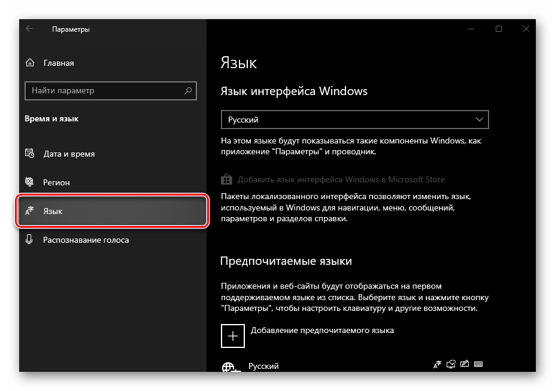Click the Распознавание голоса microphone icon
The image size is (555, 391).
[29, 240]
